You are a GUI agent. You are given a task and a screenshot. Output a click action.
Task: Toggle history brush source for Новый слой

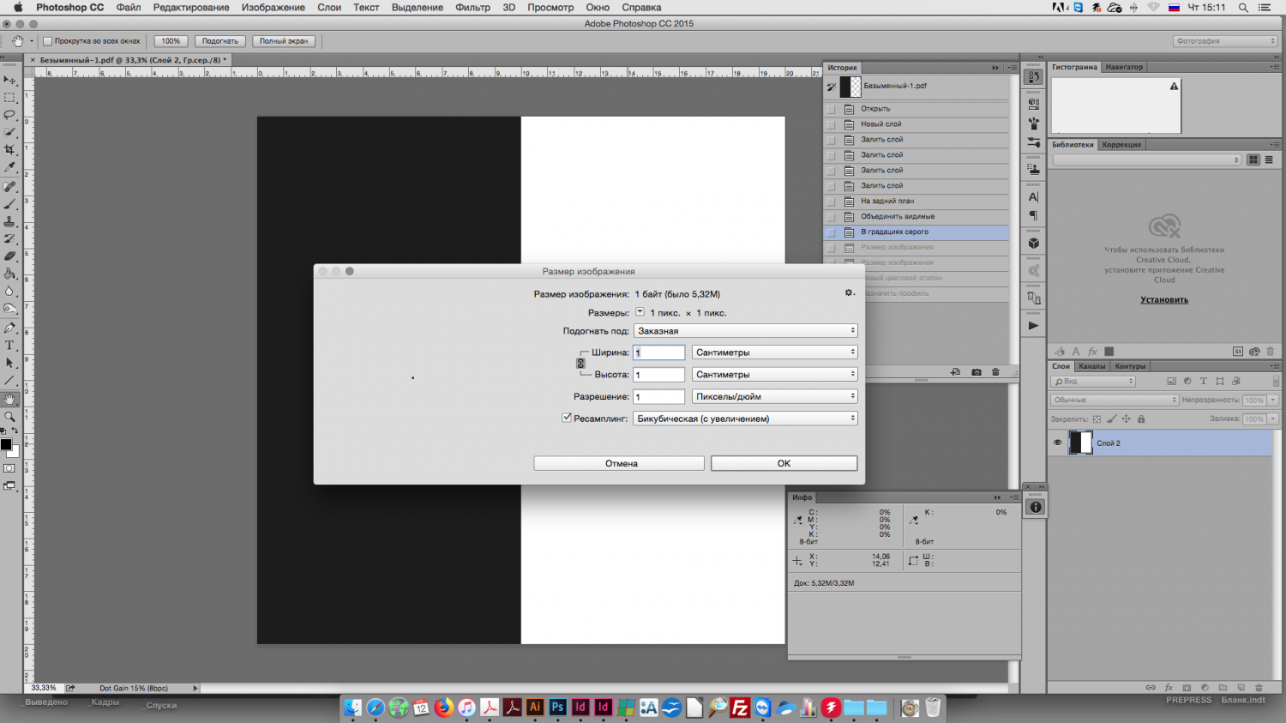pos(830,124)
